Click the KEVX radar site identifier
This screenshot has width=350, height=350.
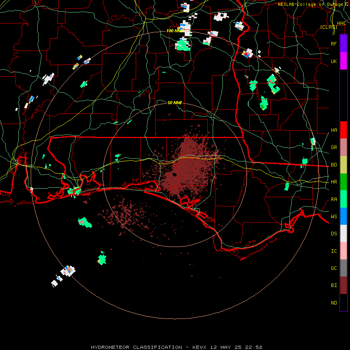[x=199, y=347]
